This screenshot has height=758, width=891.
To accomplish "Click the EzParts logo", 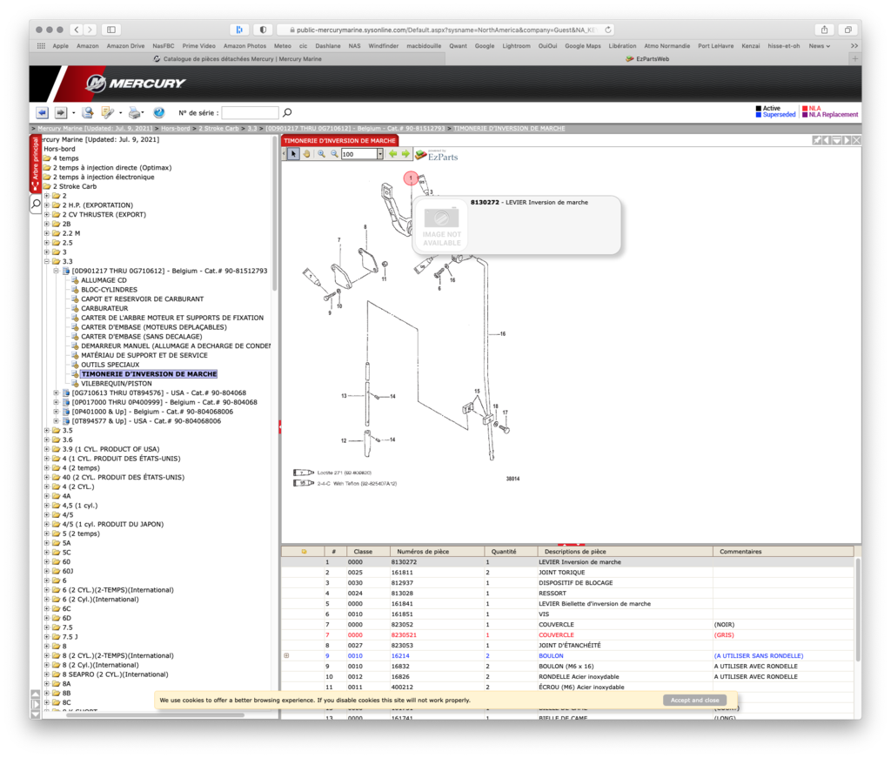I will (436, 155).
